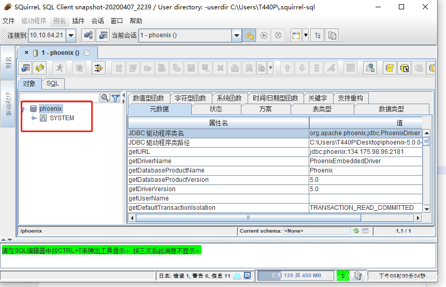Click the printer icon in session toolbar

(235, 68)
